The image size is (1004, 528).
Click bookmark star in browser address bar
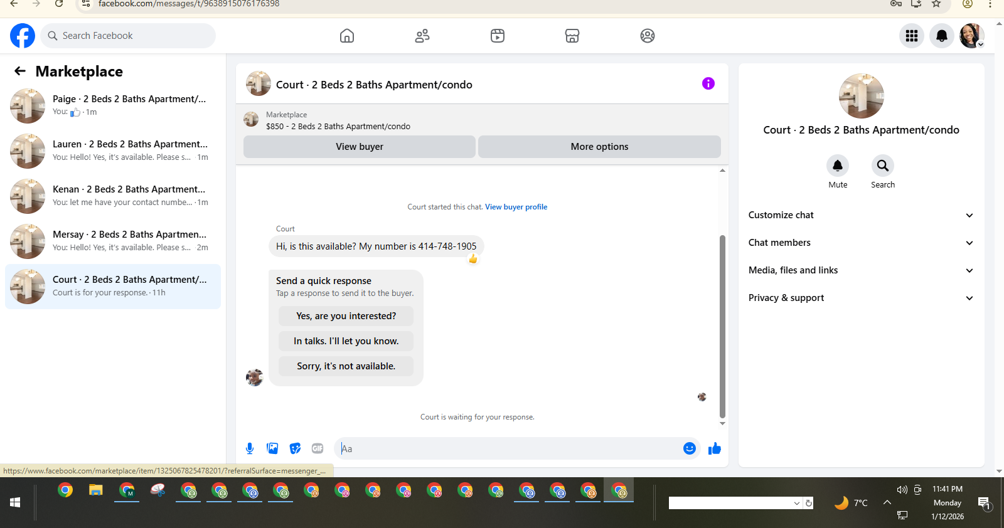936,4
